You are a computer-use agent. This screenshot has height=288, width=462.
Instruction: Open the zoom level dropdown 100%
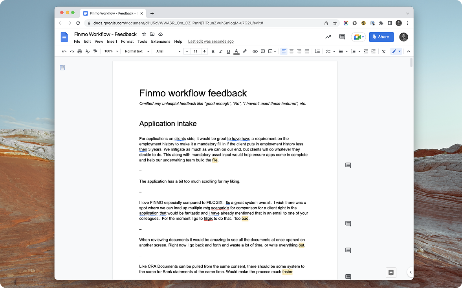click(111, 51)
